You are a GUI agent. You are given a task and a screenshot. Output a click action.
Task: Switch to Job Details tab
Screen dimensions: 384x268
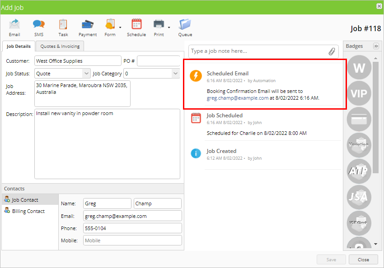19,46
